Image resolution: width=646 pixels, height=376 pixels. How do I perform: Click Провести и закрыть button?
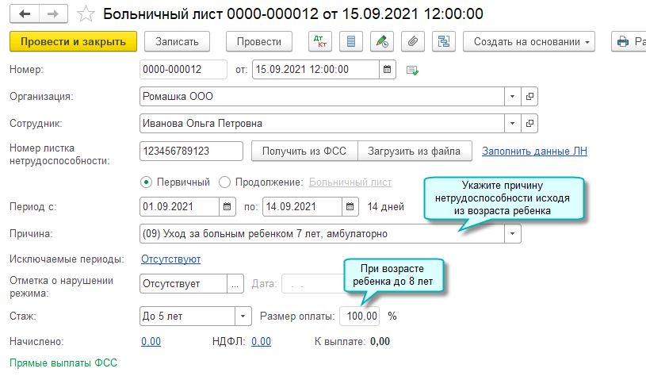coord(74,41)
